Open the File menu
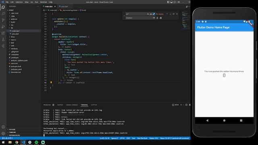This screenshot has height=145, width=258. pos(7,2)
